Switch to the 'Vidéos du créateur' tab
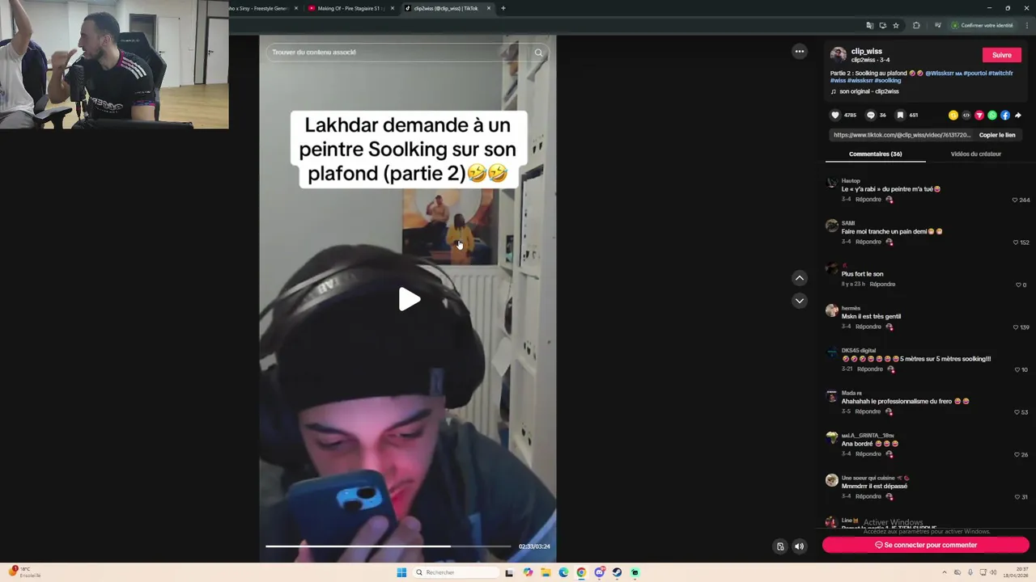 pyautogui.click(x=976, y=154)
